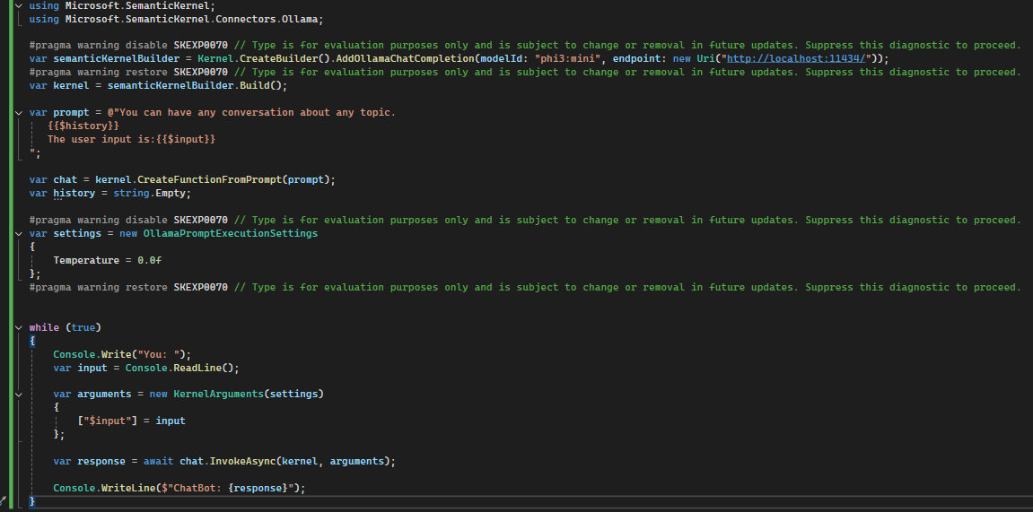Image resolution: width=1033 pixels, height=512 pixels.
Task: Click the ["$input"] indexer key
Action: click(x=108, y=421)
